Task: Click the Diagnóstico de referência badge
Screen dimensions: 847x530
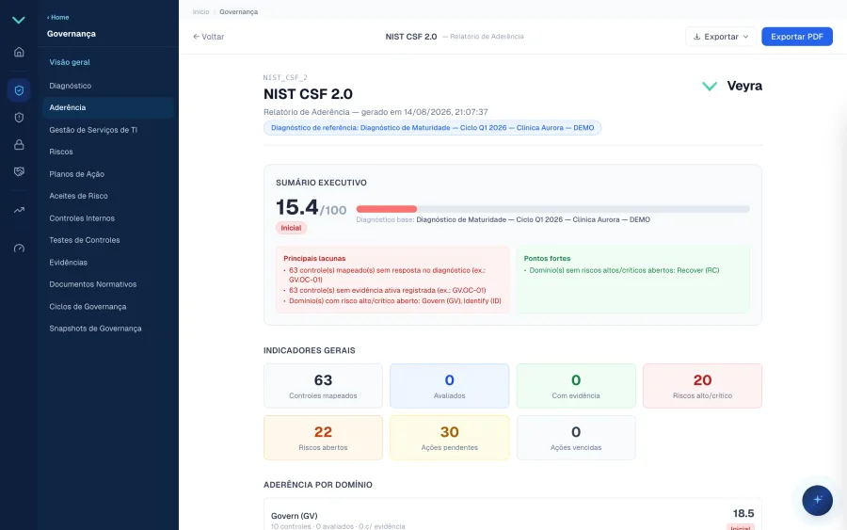Action: click(x=432, y=128)
